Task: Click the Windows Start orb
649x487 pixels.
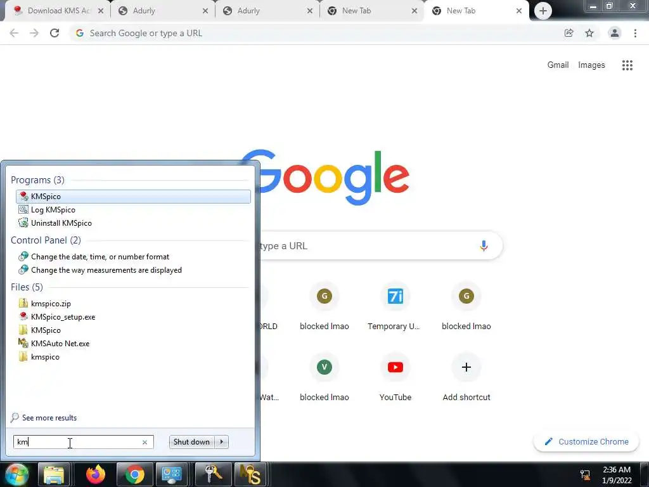Action: click(x=16, y=474)
